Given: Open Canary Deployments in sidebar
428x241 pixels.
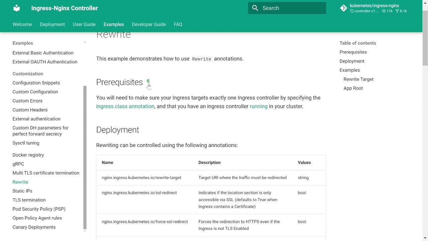Looking at the screenshot, I should click(x=34, y=227).
